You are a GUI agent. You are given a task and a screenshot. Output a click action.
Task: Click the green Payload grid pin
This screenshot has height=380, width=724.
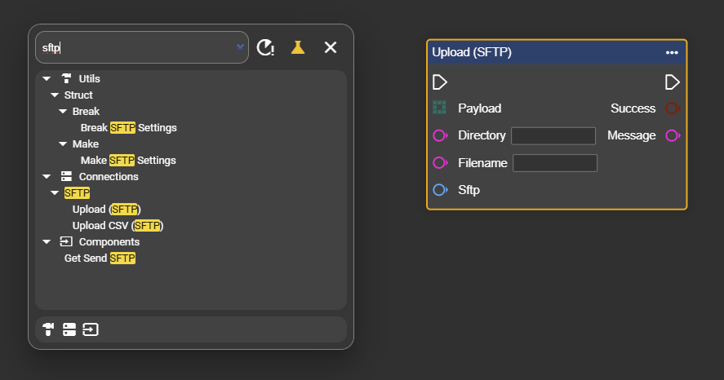440,108
